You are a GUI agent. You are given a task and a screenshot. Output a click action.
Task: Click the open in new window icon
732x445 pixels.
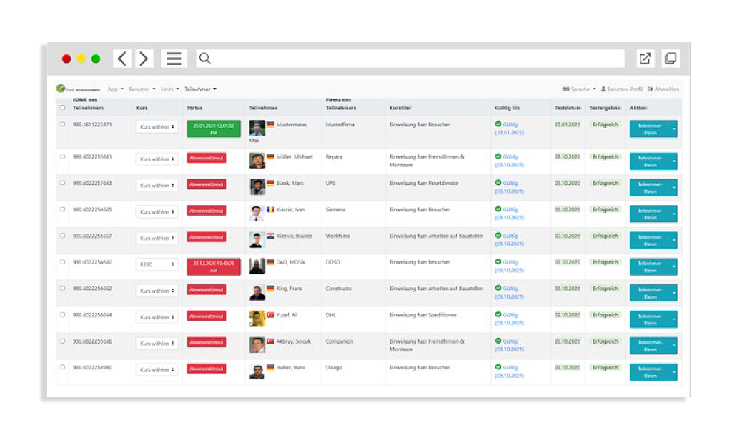point(645,59)
